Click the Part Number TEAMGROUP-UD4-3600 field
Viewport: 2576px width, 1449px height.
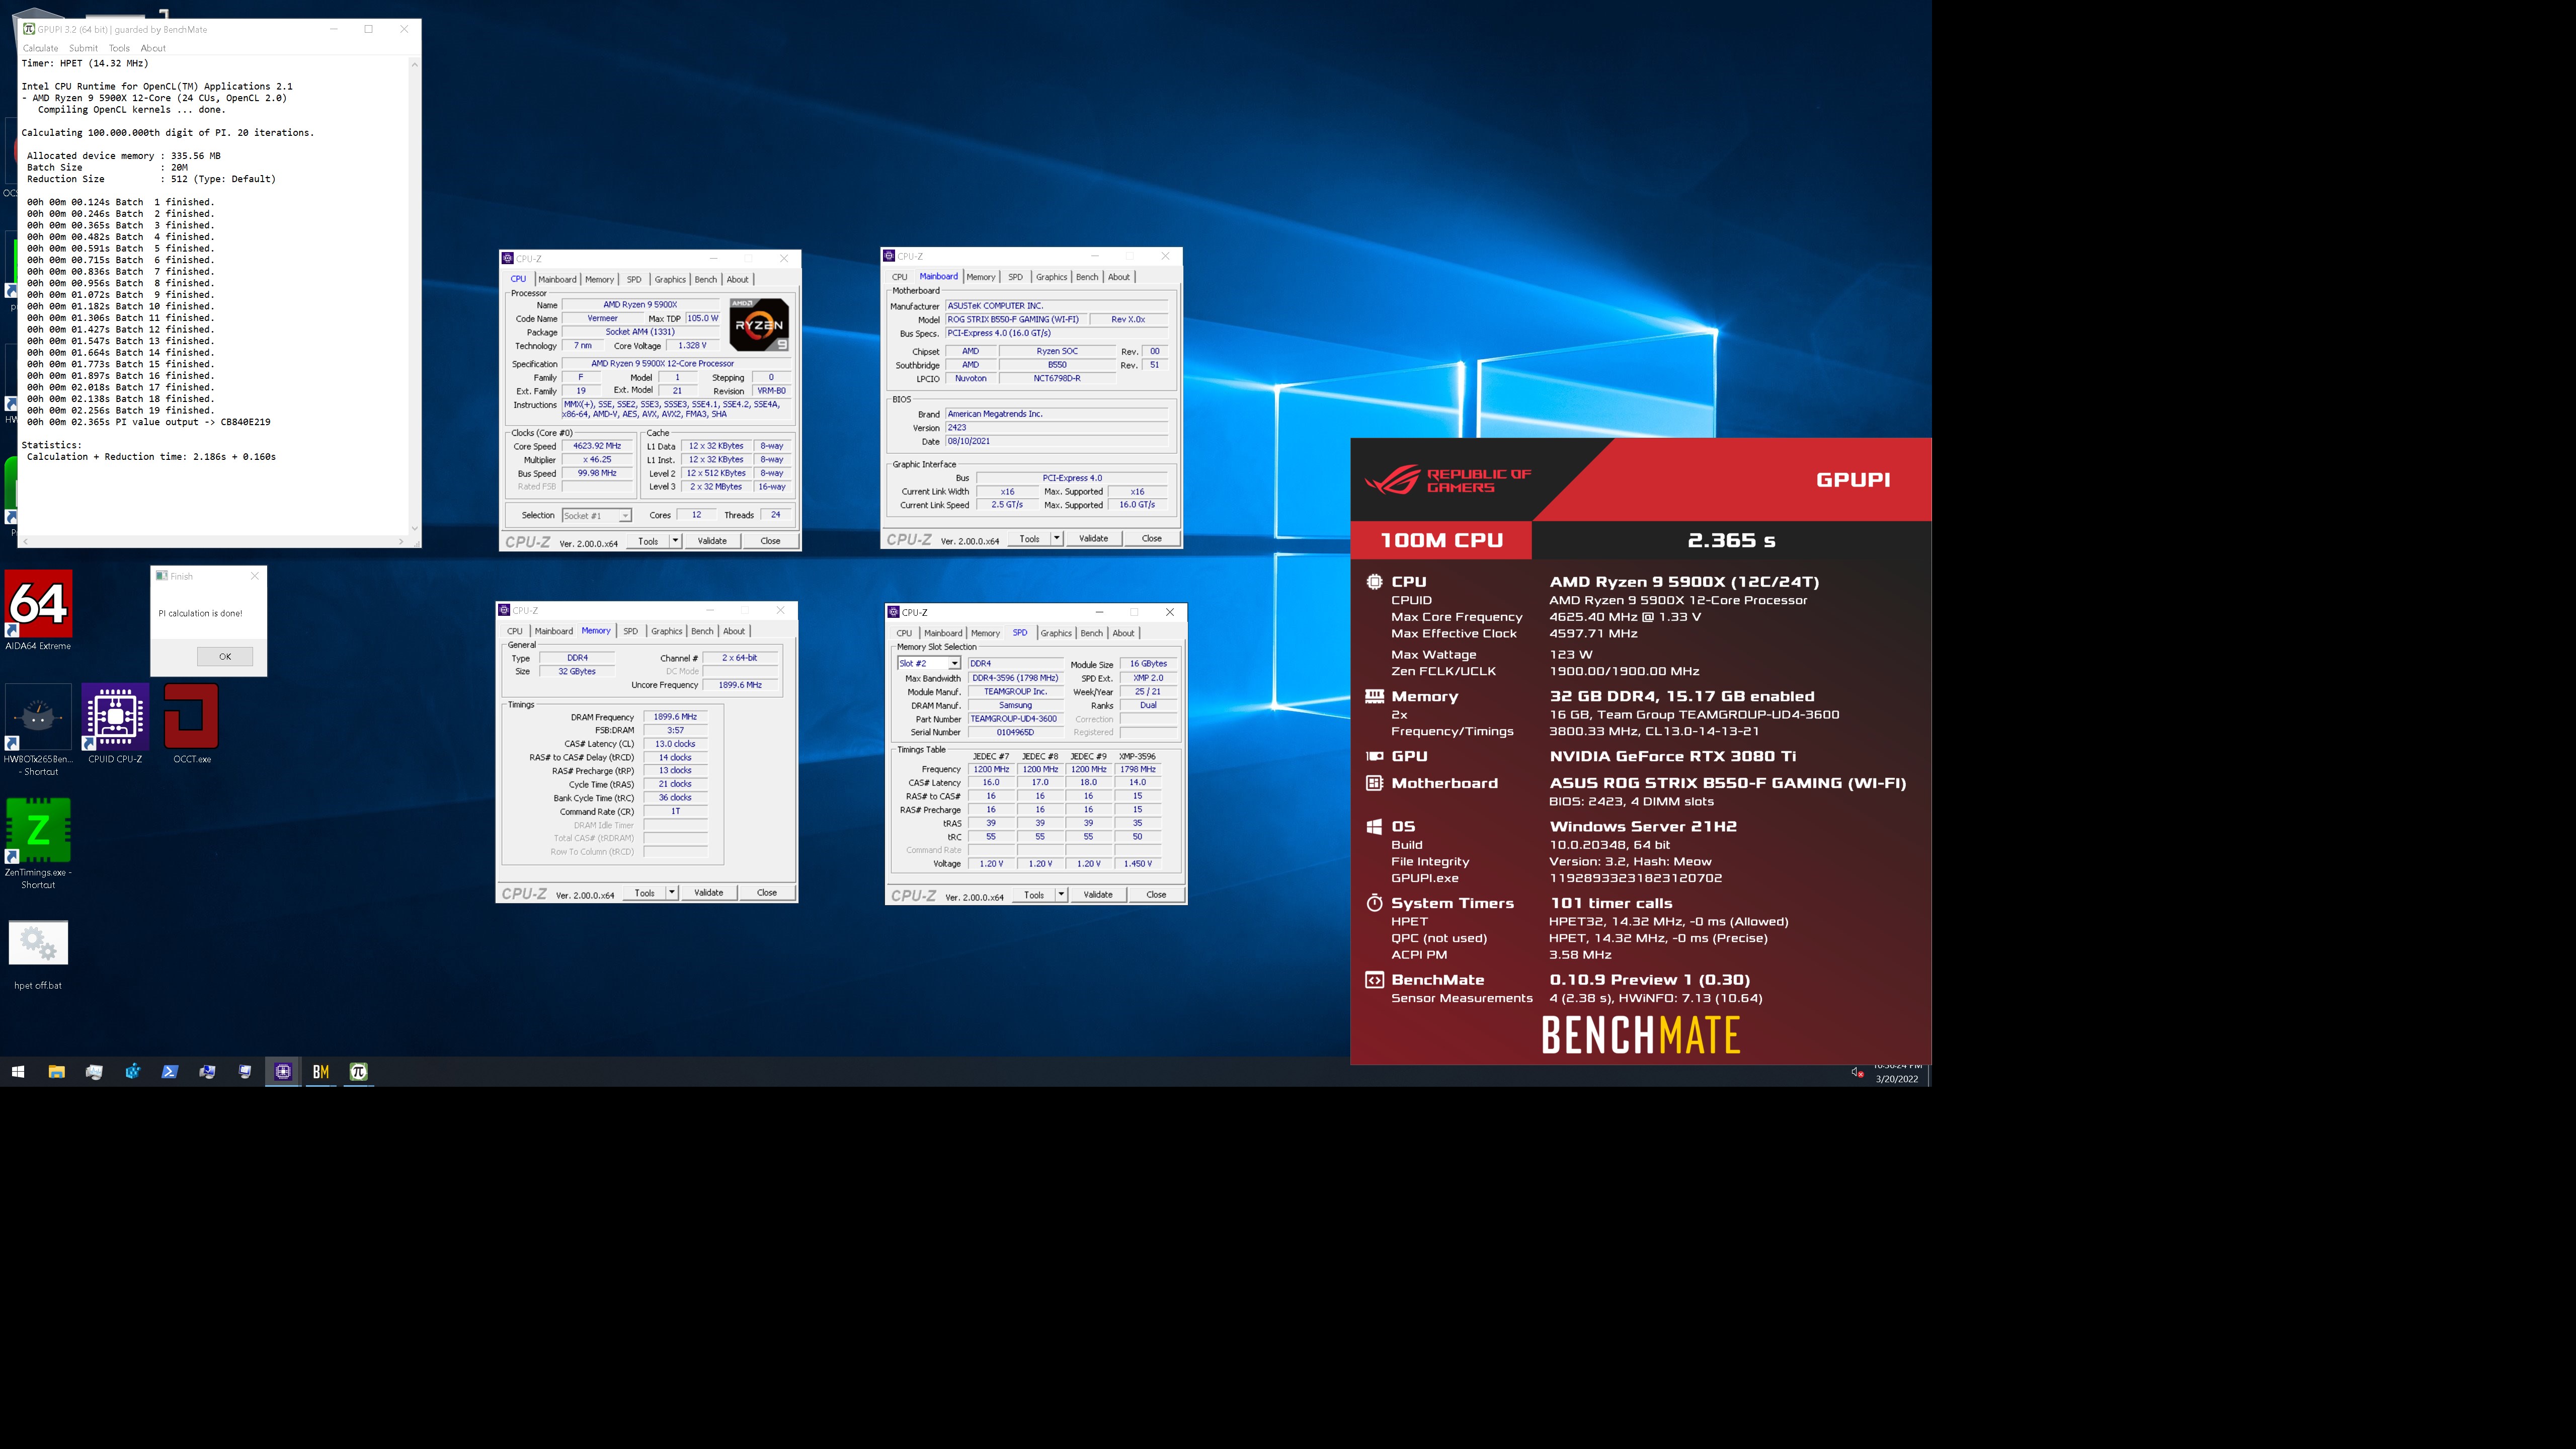click(1014, 719)
